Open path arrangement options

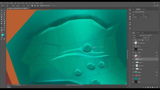click(38, 5)
